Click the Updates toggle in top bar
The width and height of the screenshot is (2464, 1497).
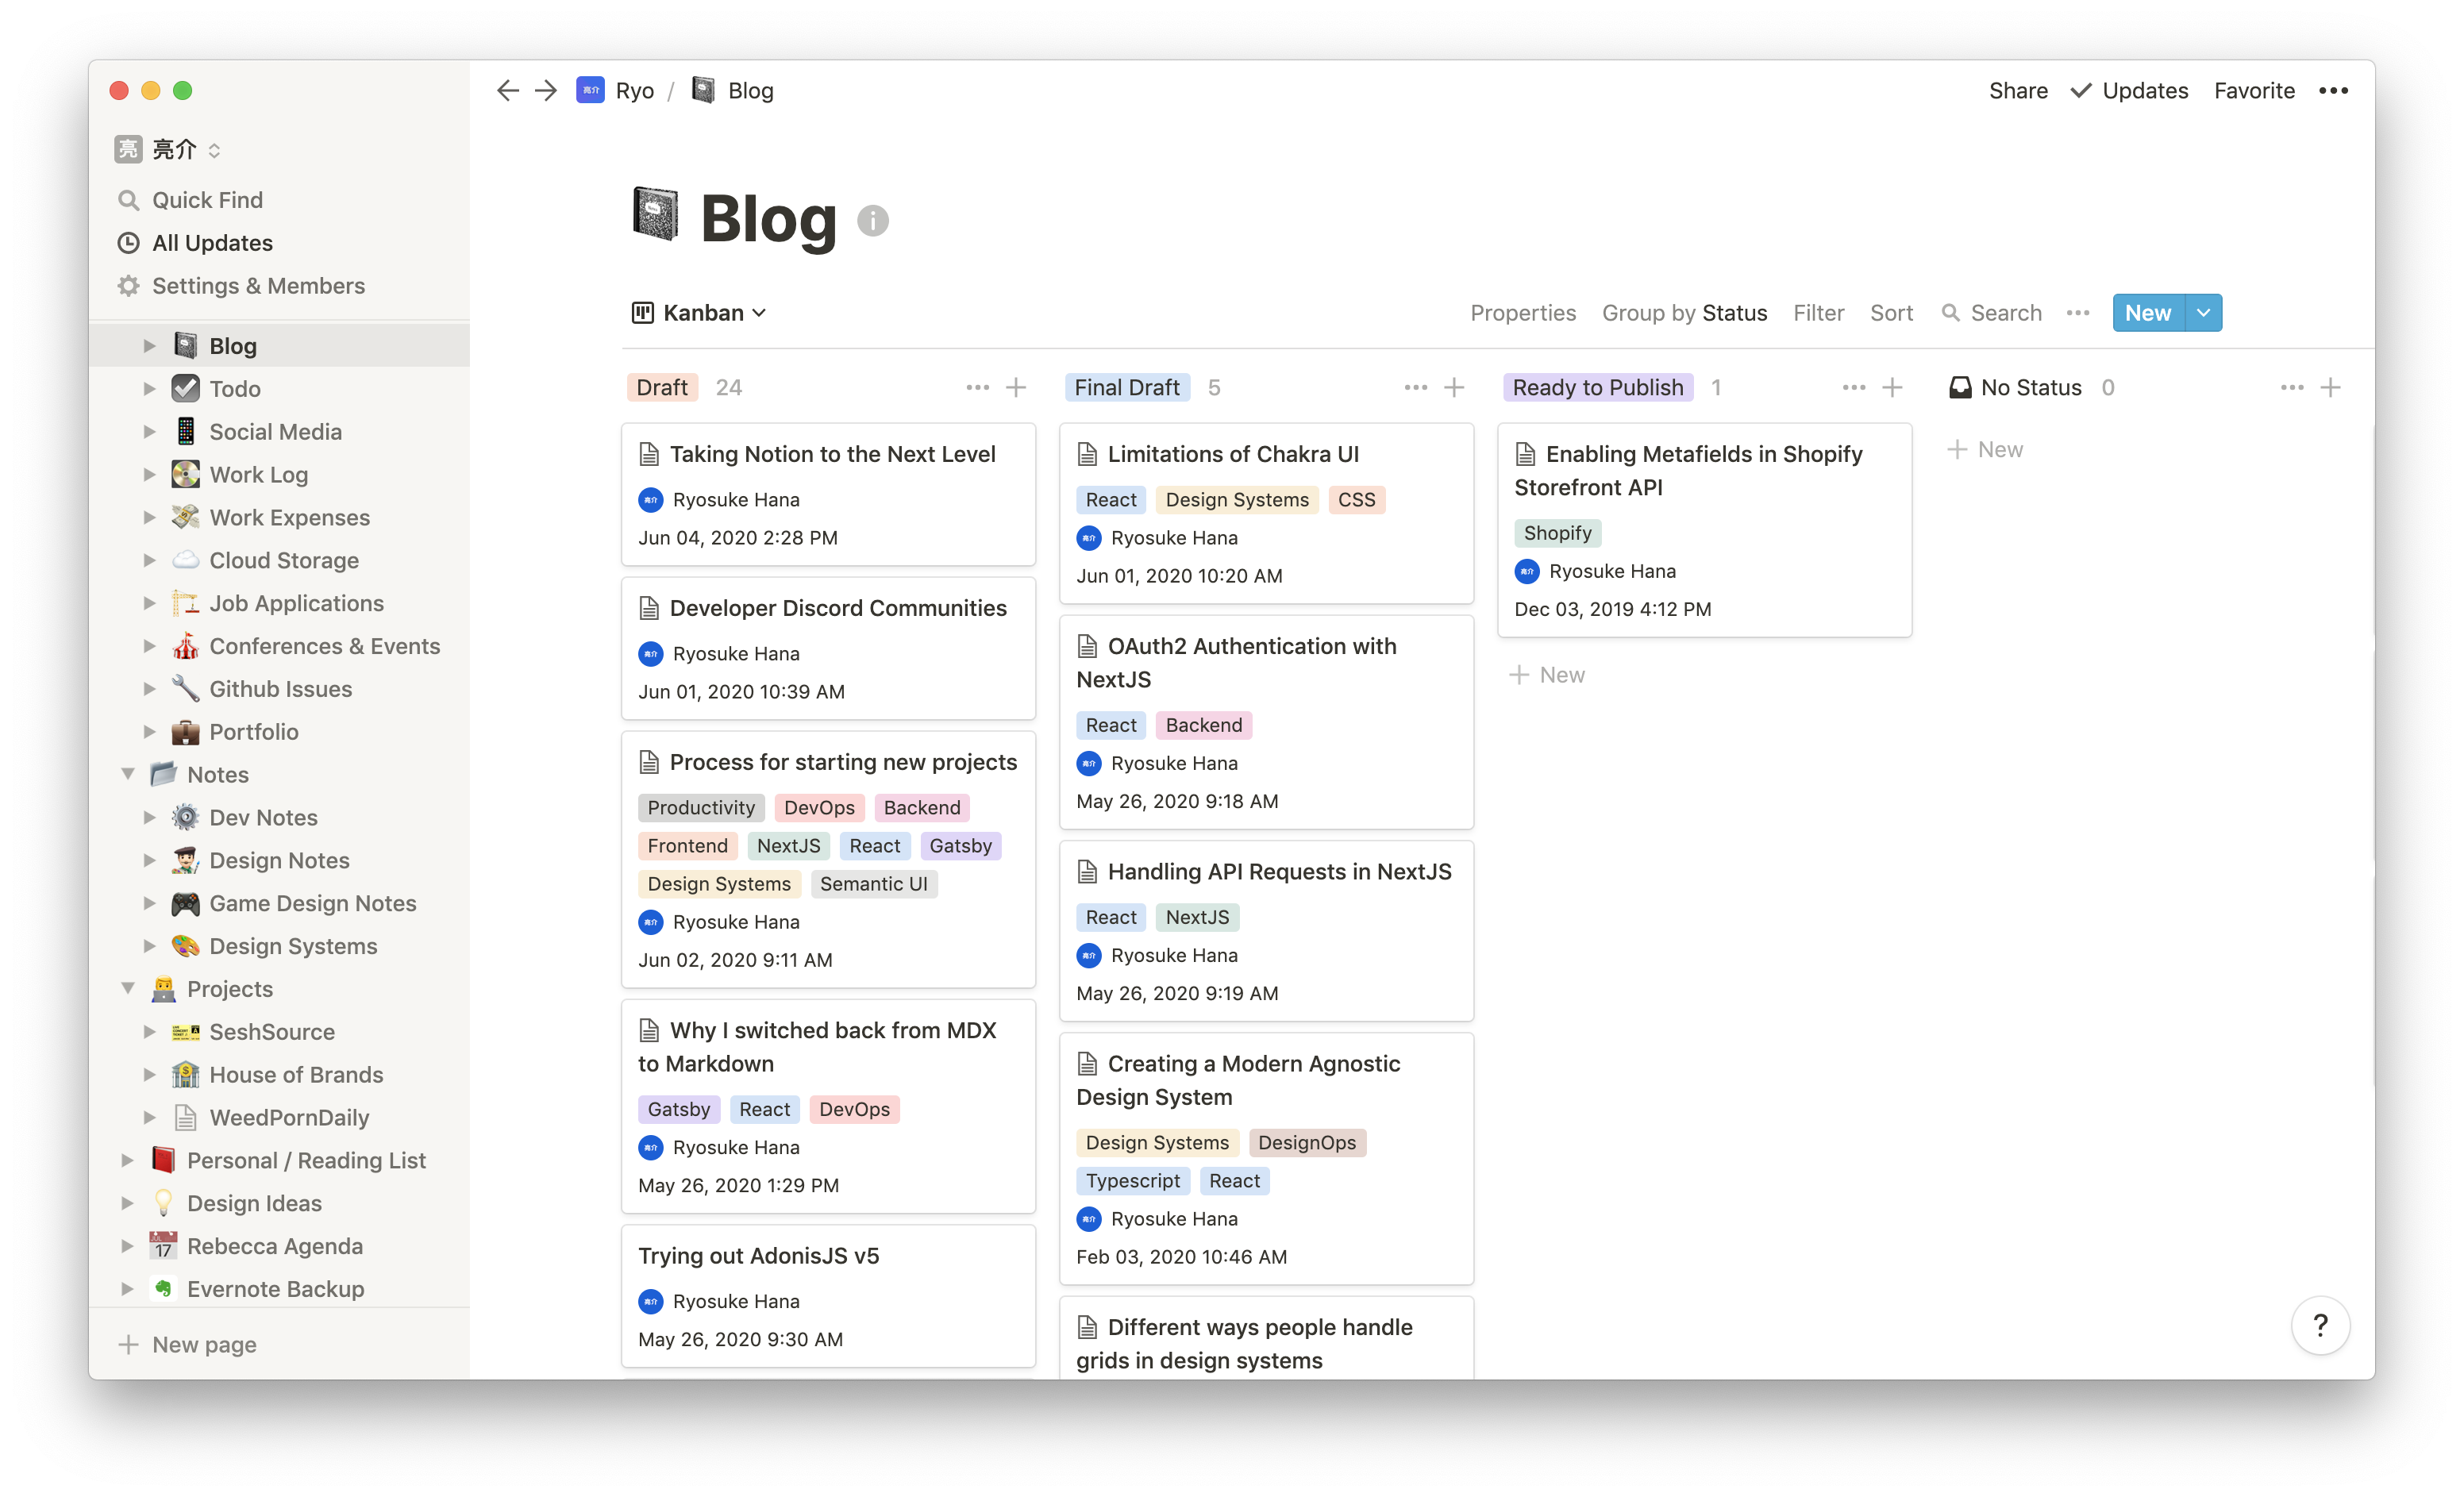(2128, 90)
